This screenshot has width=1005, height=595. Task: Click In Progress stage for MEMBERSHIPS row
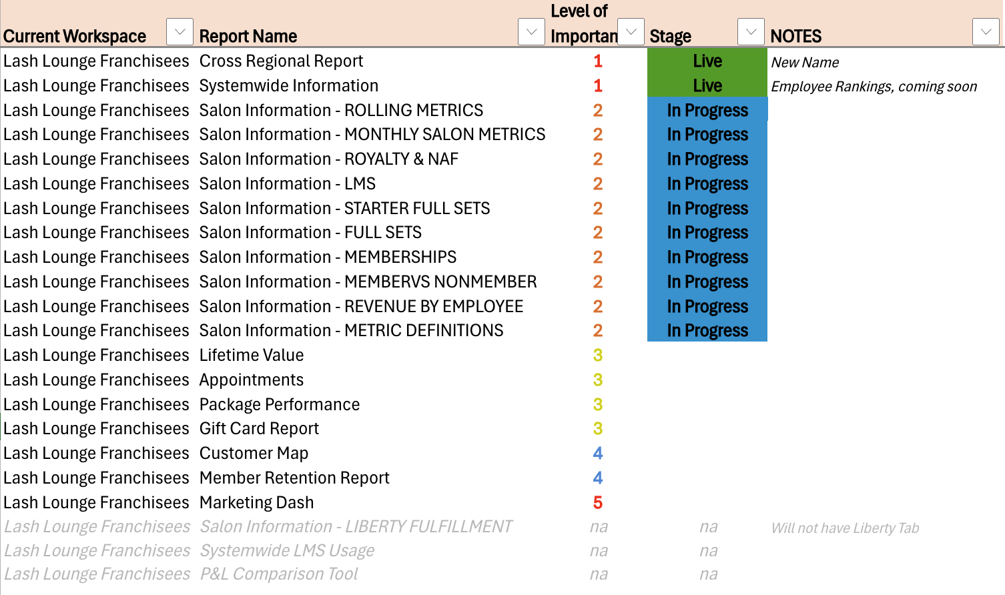tap(707, 257)
